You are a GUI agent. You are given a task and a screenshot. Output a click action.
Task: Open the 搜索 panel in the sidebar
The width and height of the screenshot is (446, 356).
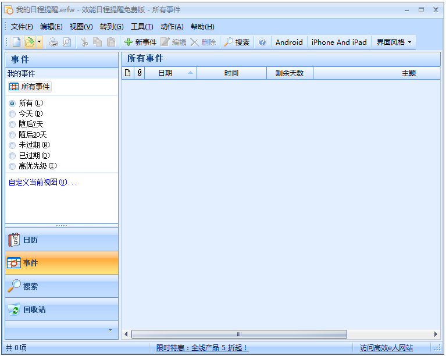pos(61,286)
